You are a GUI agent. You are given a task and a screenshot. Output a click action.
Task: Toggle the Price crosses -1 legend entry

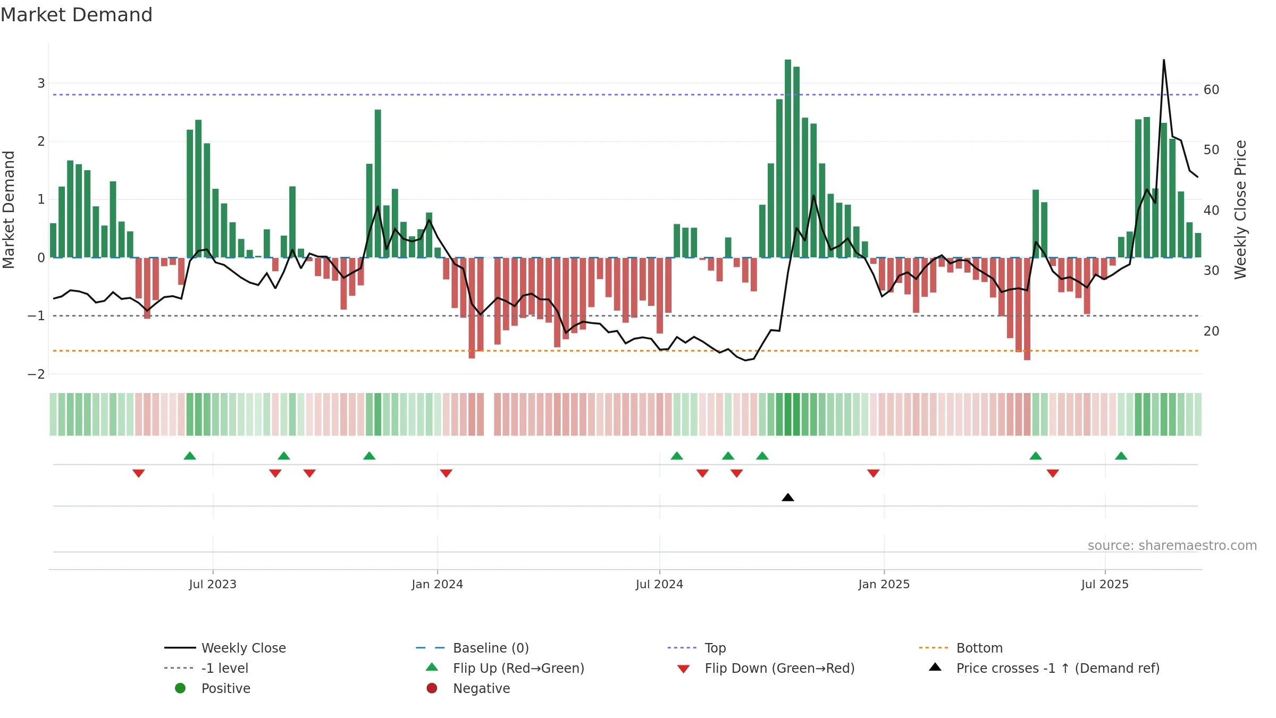pos(1044,668)
